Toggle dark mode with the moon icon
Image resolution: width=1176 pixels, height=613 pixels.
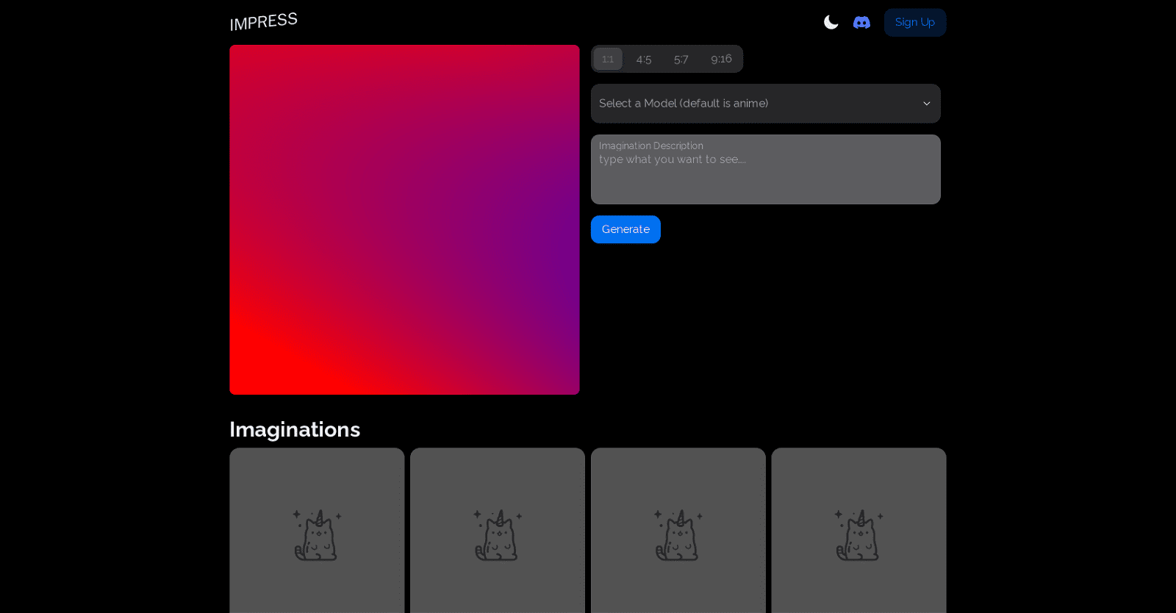coord(831,23)
